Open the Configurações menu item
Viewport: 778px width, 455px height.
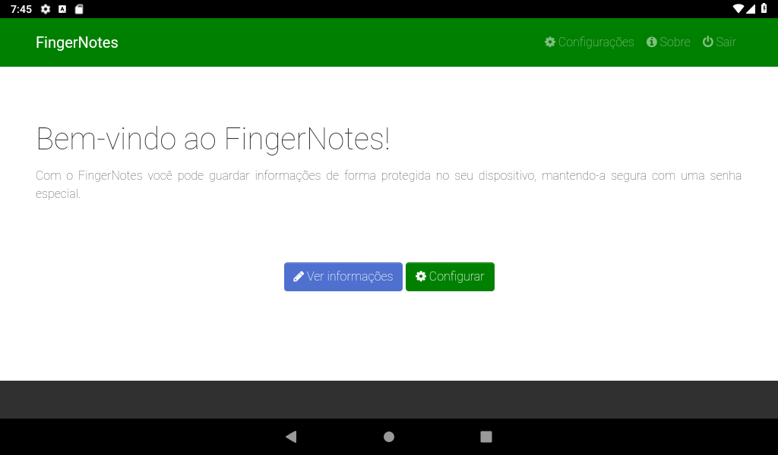(590, 42)
